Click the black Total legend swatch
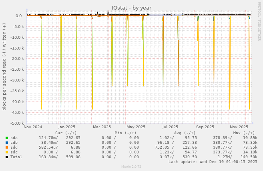 7,157
